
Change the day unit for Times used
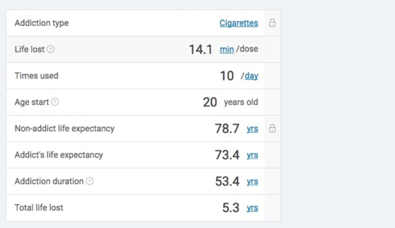(x=251, y=76)
